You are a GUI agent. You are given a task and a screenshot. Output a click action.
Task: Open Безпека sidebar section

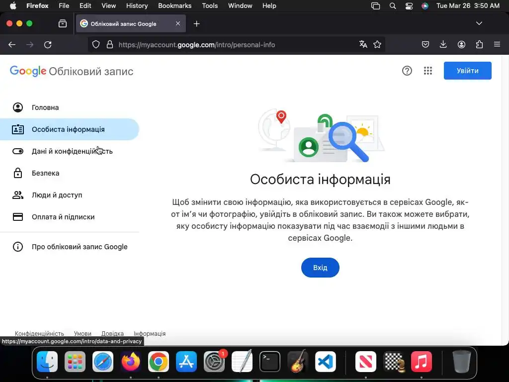(70, 173)
